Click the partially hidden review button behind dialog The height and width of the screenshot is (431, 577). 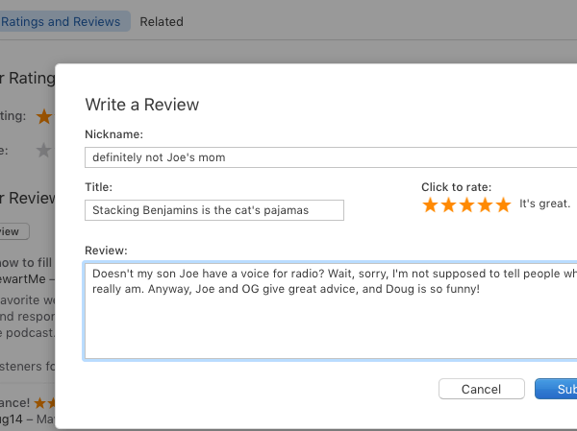point(14,231)
